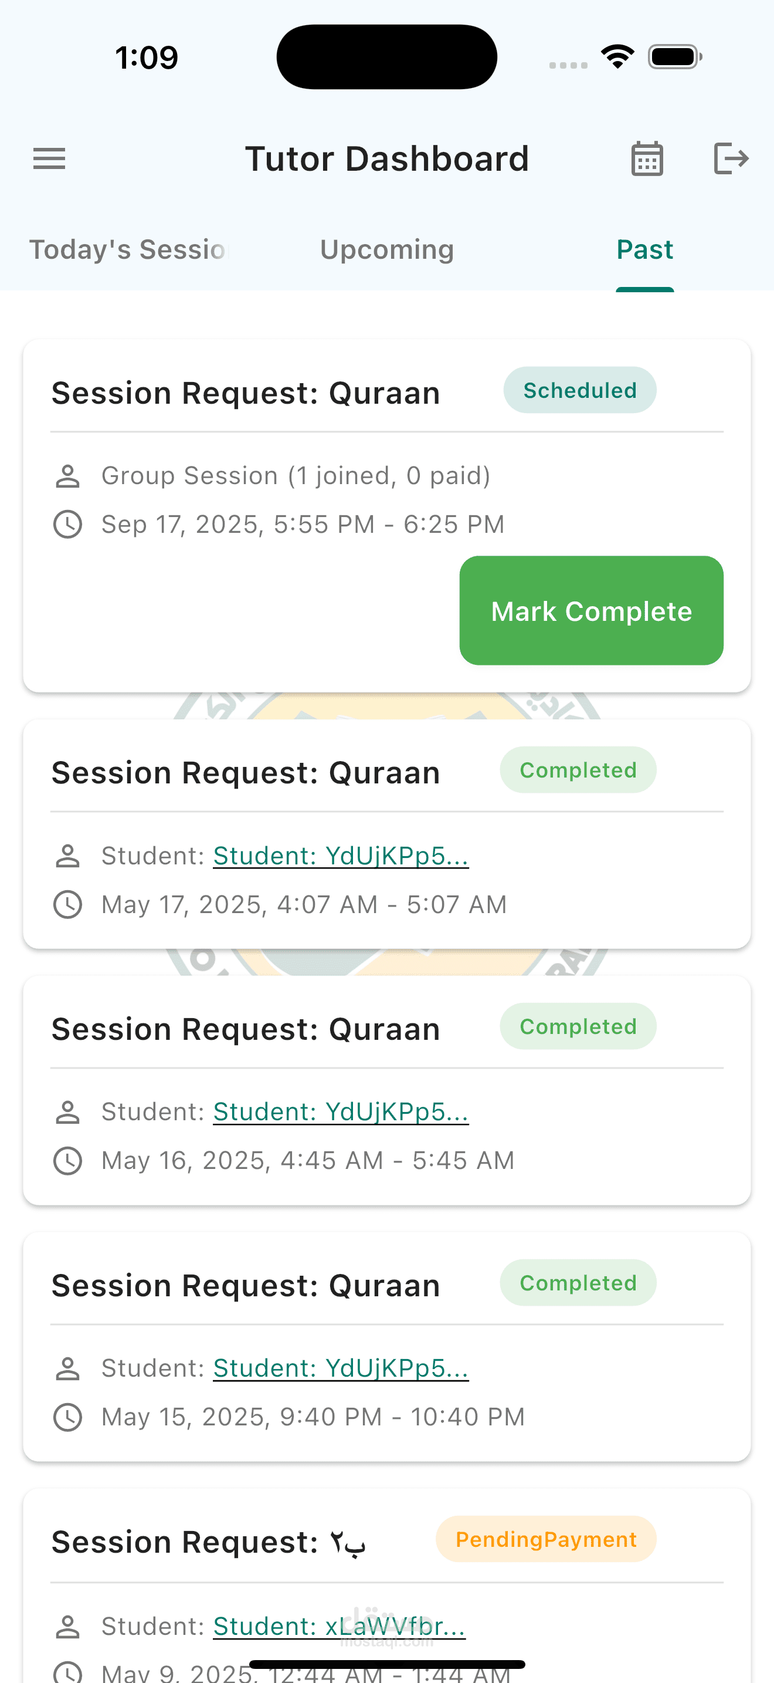Tap the person icon on May 16 session
Image resolution: width=774 pixels, height=1683 pixels.
pos(67,1112)
